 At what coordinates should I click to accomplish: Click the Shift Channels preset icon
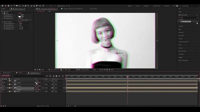click(181, 22)
